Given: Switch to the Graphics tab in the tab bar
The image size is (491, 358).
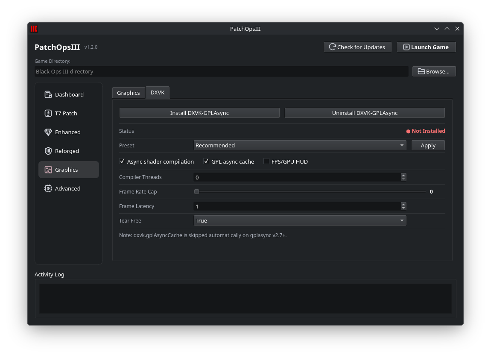Looking at the screenshot, I should 129,93.
